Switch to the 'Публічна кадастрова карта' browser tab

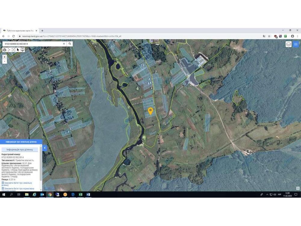pos(20,31)
